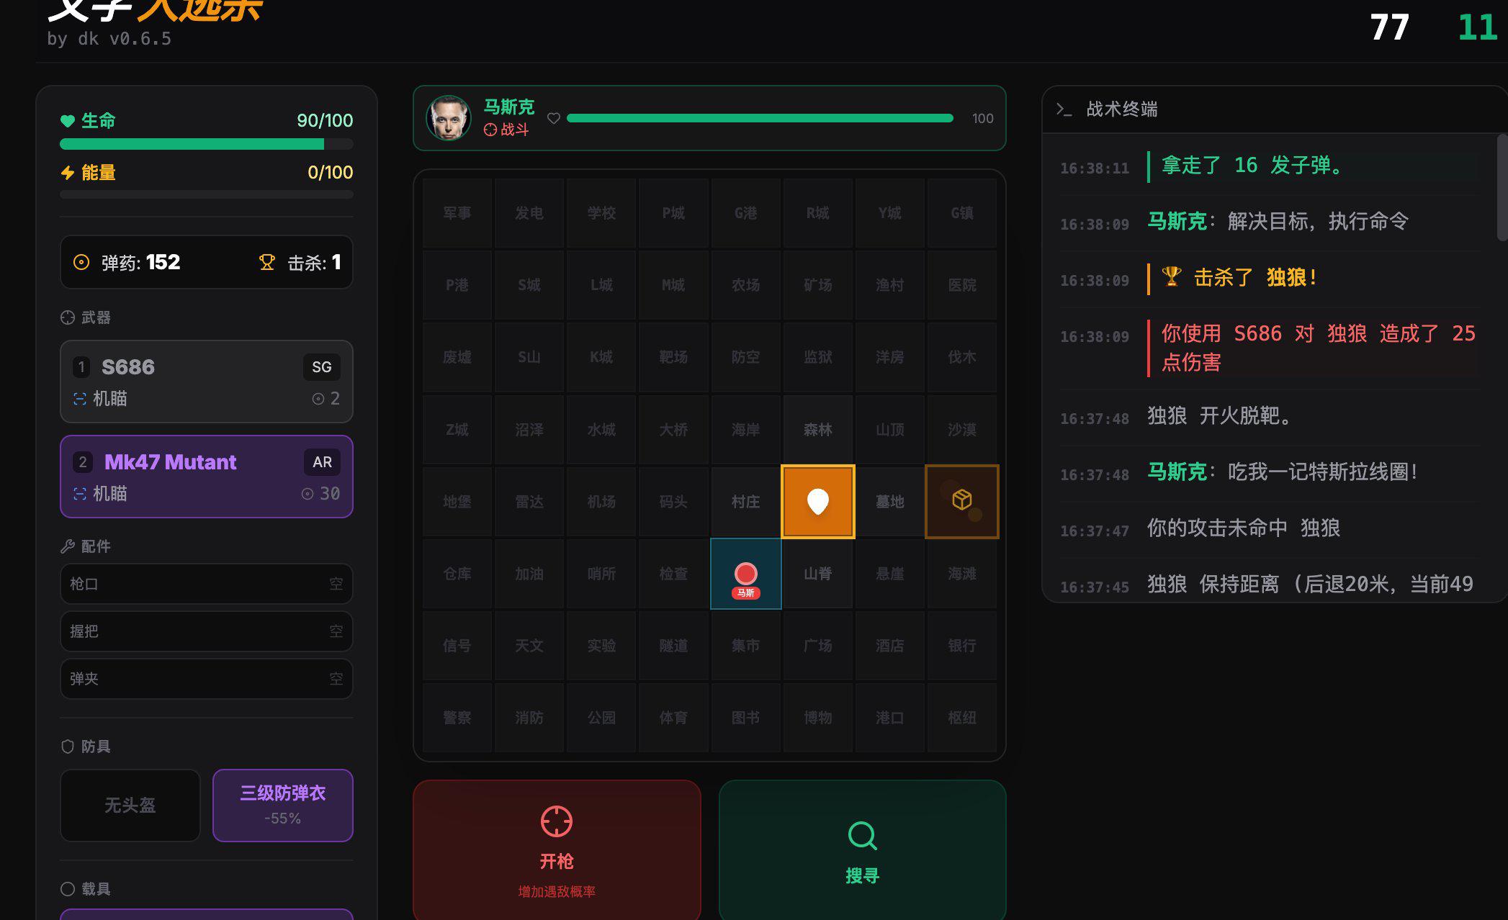The image size is (1508, 920).
Task: Click the red enemy marker on map
Action: click(745, 573)
